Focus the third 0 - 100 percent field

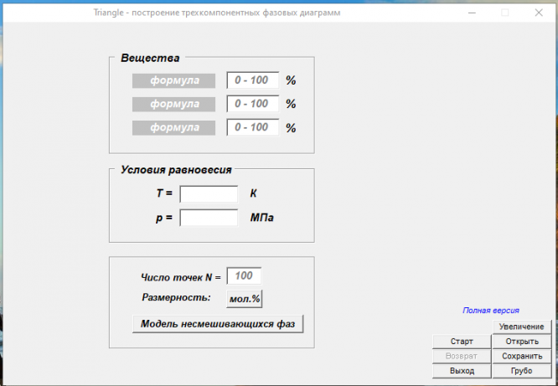click(253, 127)
